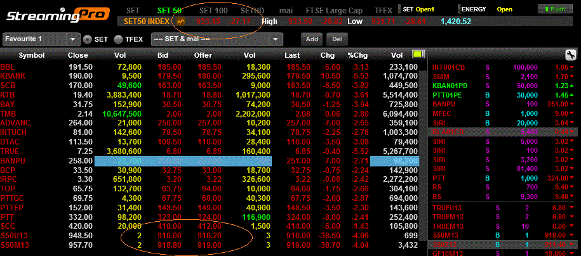Viewport: 581px width, 256px height.
Task: Toggle the green battery indicator in header
Action: point(418,54)
